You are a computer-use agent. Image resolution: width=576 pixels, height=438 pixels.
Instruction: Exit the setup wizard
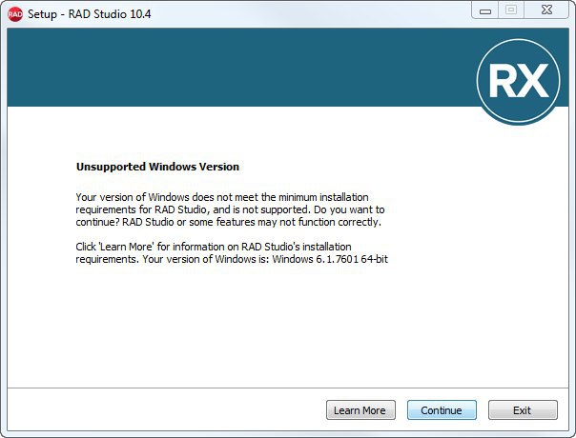point(523,409)
